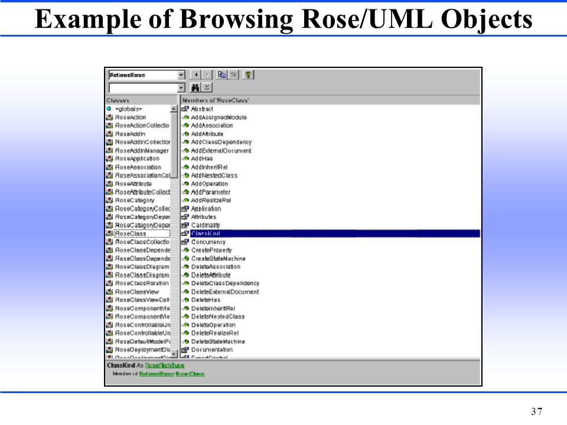Image resolution: width=567 pixels, height=425 pixels.
Task: Click the property icon beside Application
Action: [185, 209]
